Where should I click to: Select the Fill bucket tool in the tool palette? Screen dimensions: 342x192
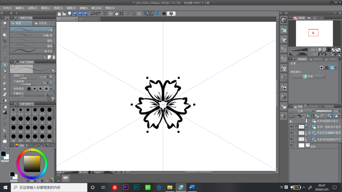pyautogui.click(x=4, y=107)
